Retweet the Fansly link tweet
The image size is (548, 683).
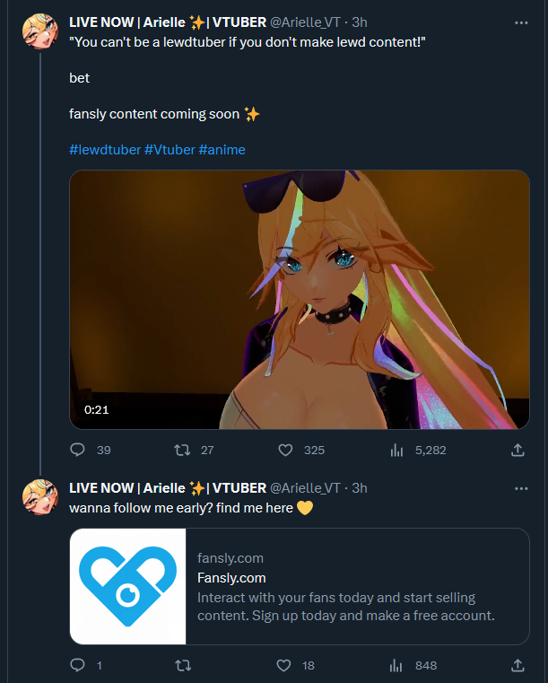(182, 665)
